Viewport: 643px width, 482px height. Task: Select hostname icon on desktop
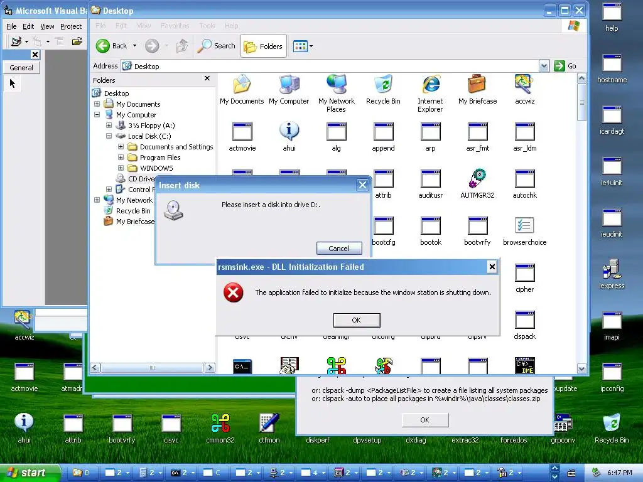point(612,69)
